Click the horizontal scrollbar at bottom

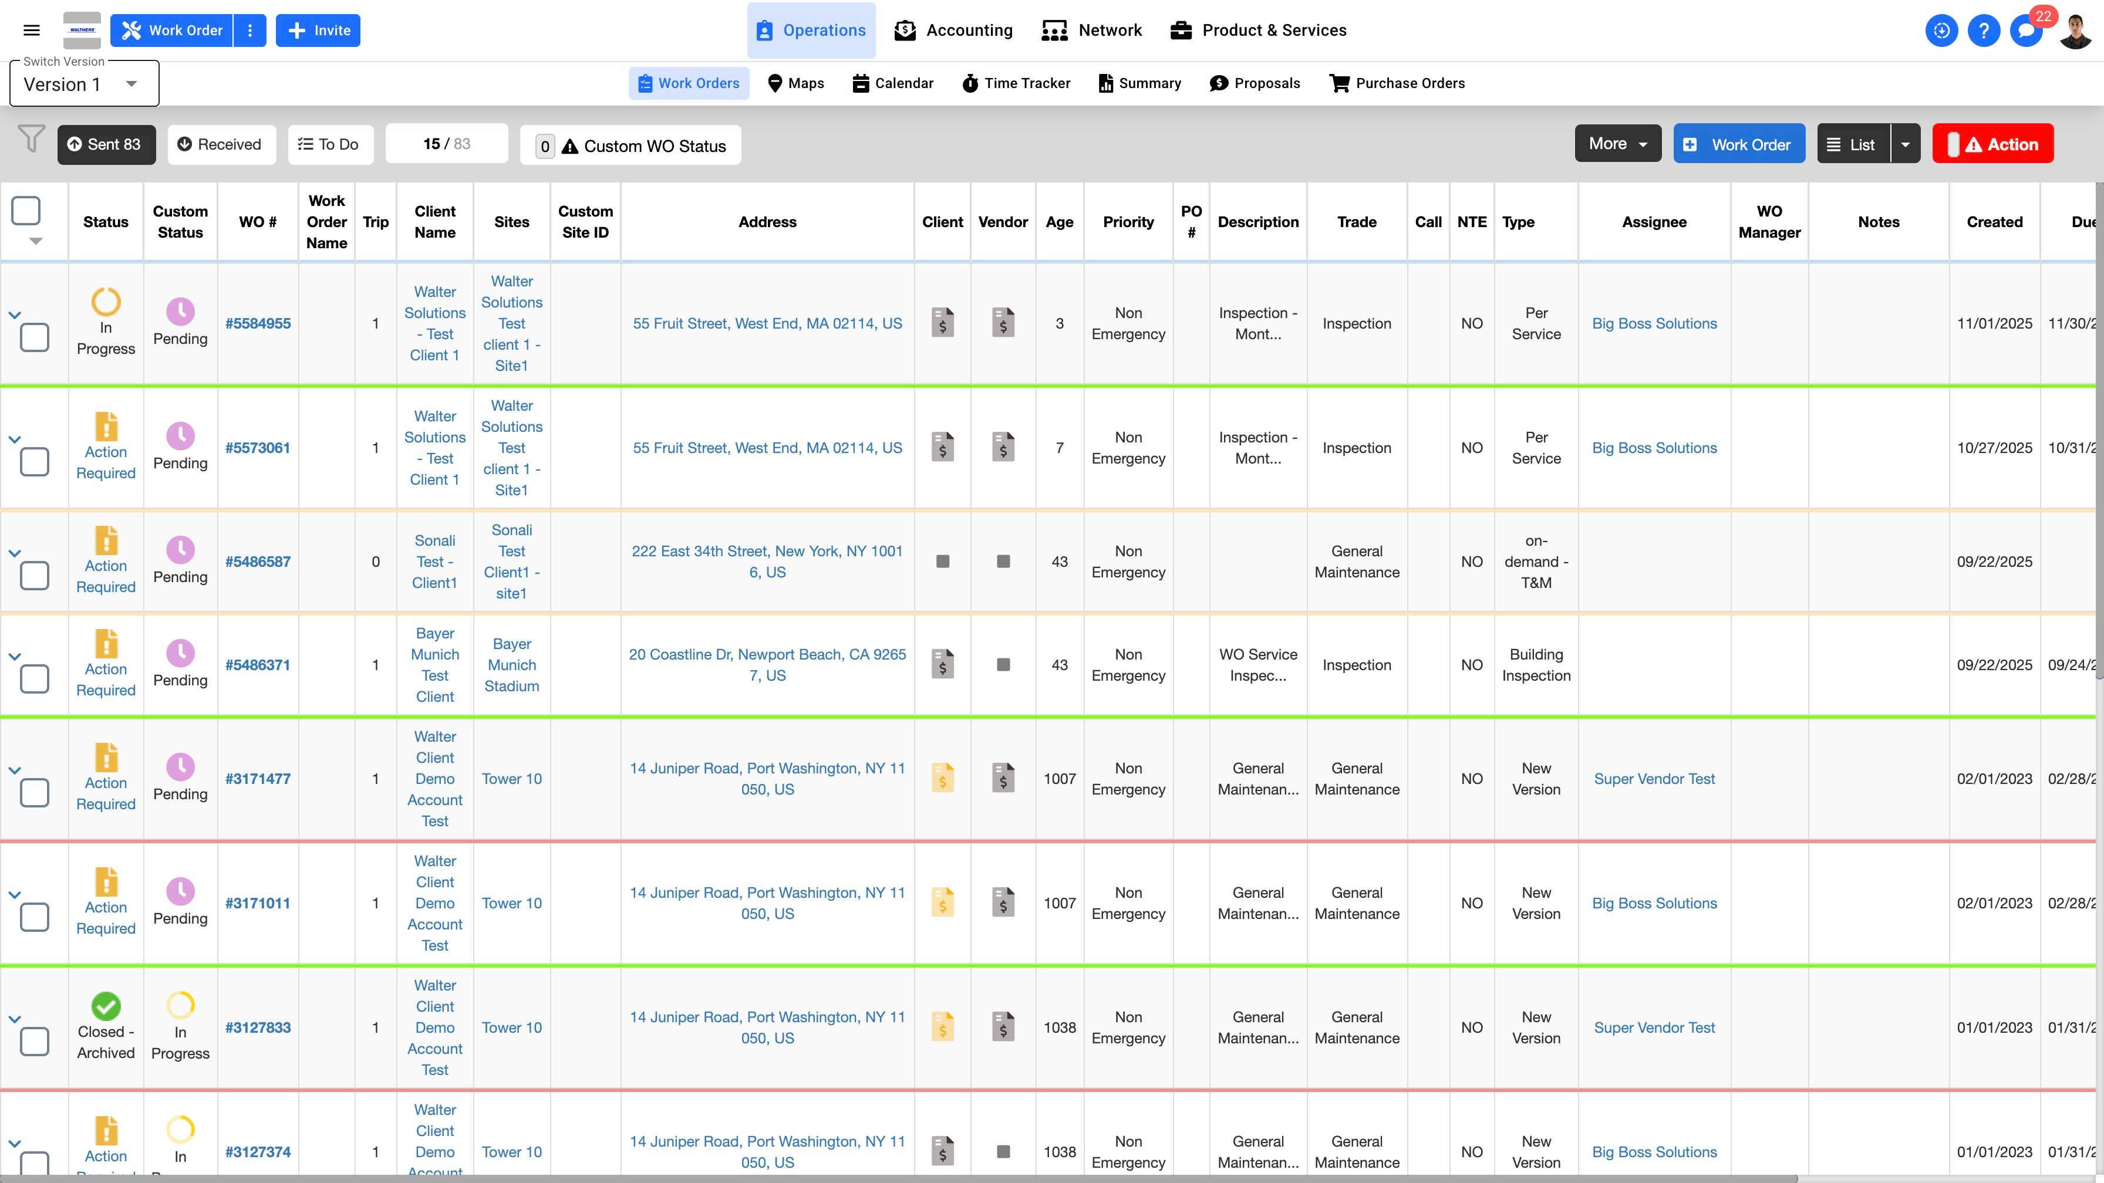point(898,1178)
